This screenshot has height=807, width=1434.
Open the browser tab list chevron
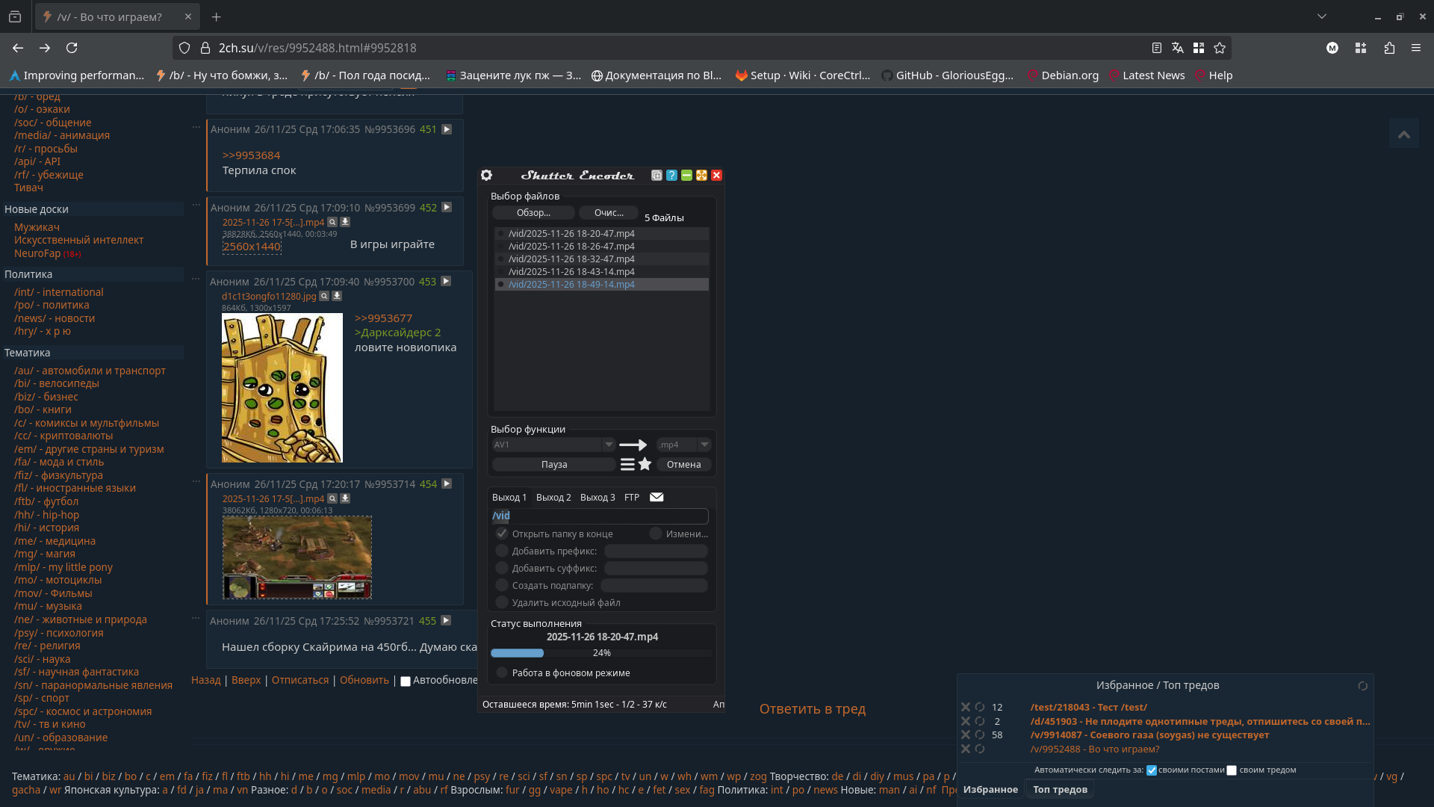(1322, 16)
